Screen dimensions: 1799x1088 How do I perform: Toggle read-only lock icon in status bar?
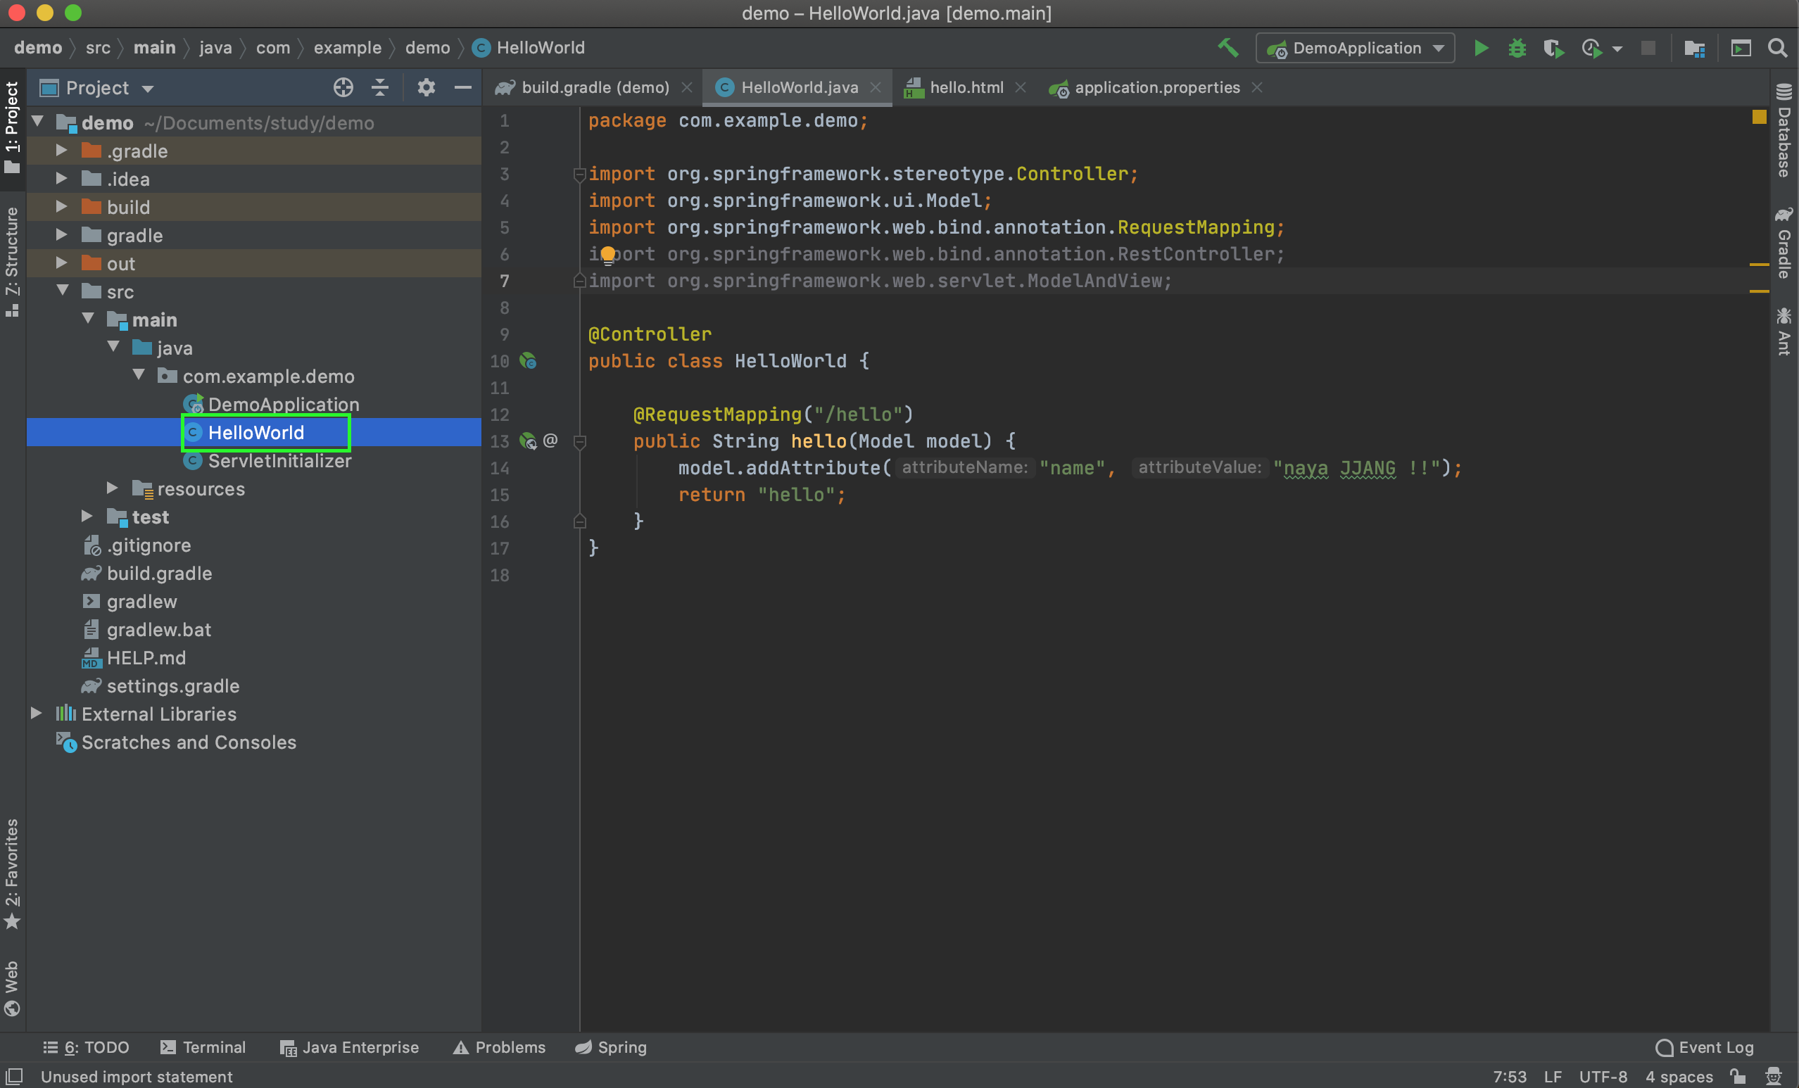(1738, 1075)
